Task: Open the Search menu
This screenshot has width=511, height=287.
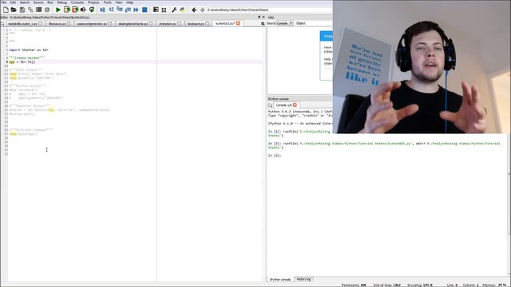Action: pyautogui.click(x=25, y=2)
